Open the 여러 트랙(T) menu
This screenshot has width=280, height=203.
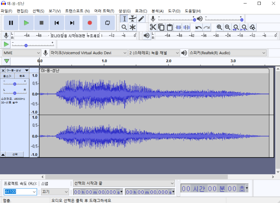pos(104,11)
